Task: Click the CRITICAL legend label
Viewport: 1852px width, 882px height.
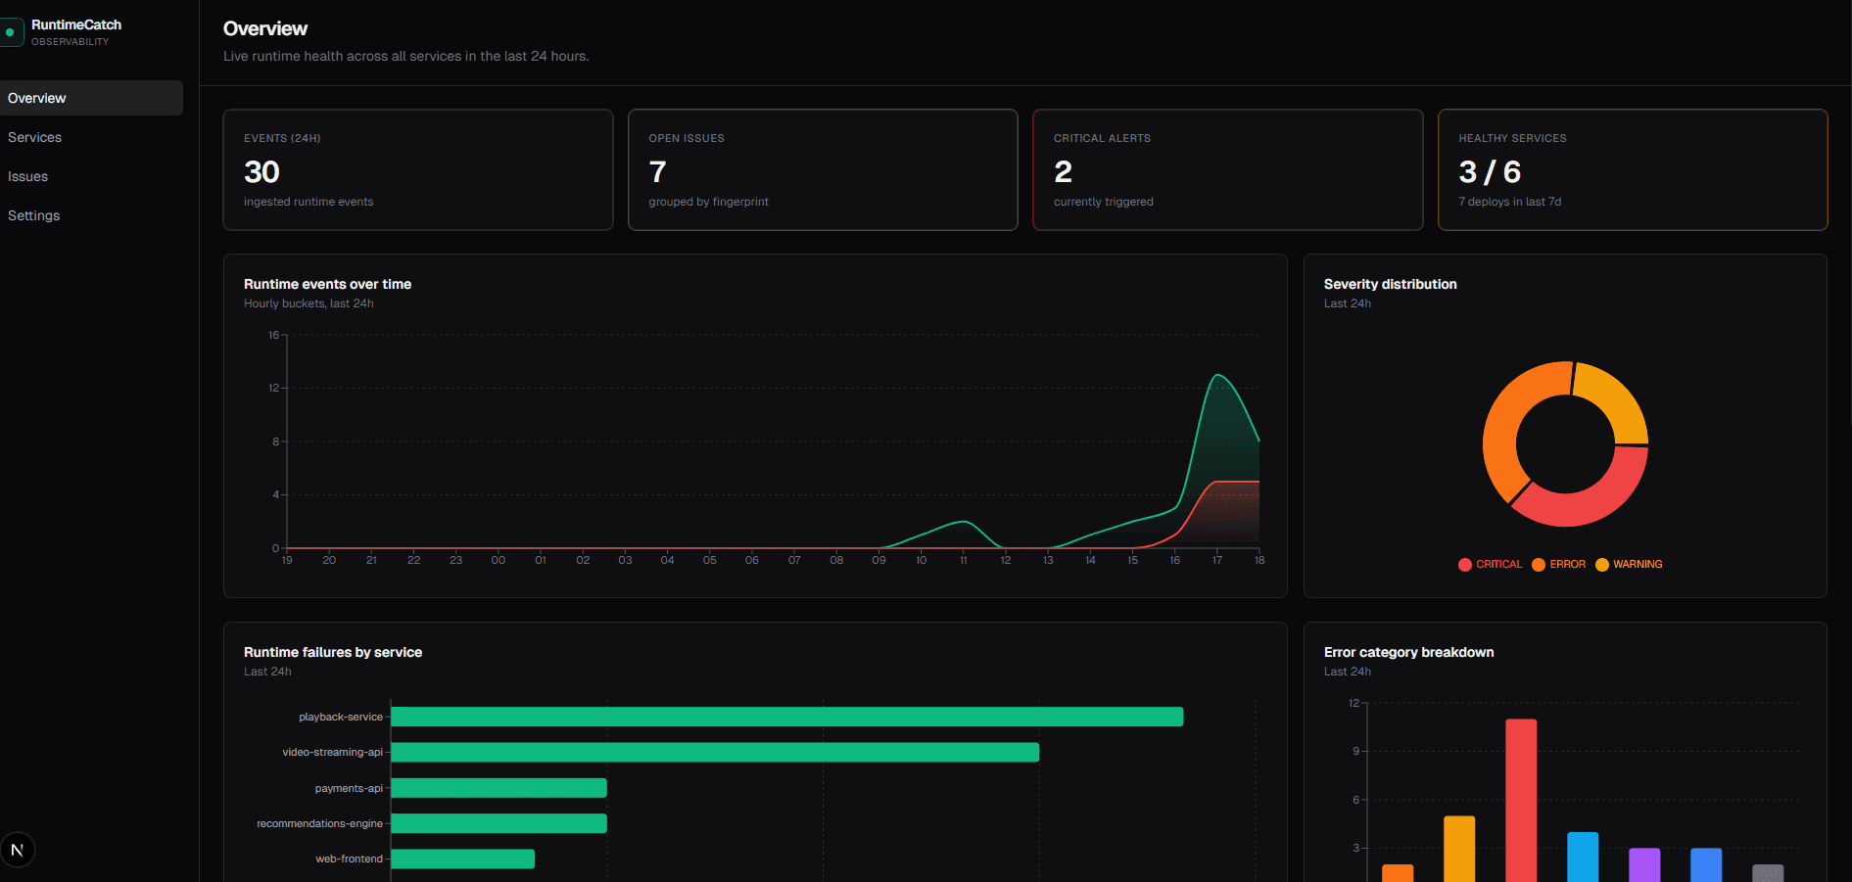Action: pos(1498,565)
